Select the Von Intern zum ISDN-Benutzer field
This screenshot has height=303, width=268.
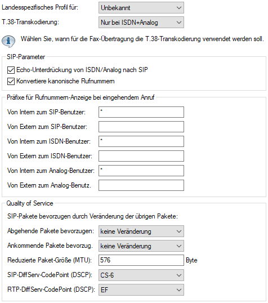tap(141, 141)
